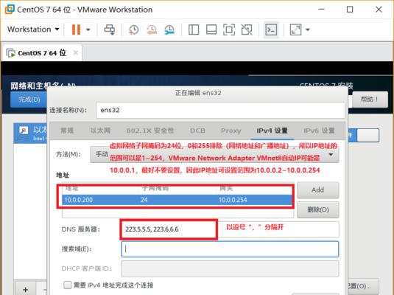Image resolution: width=394 pixels, height=295 pixels.
Task: Revert to the previous snapshot
Action: [152, 29]
